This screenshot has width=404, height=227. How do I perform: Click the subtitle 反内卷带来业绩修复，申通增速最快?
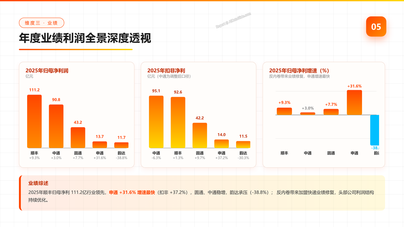coord(300,76)
